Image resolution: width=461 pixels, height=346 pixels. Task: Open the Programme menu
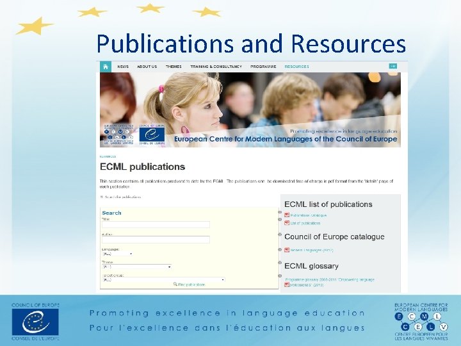tap(263, 67)
